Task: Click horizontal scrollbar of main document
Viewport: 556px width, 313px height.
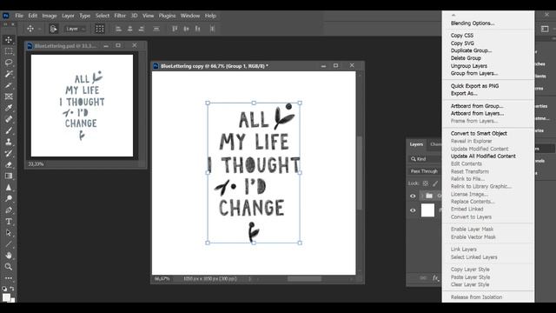Action: 304,279
